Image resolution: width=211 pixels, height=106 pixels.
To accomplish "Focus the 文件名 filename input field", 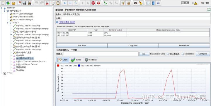I will click(x=101, y=54).
